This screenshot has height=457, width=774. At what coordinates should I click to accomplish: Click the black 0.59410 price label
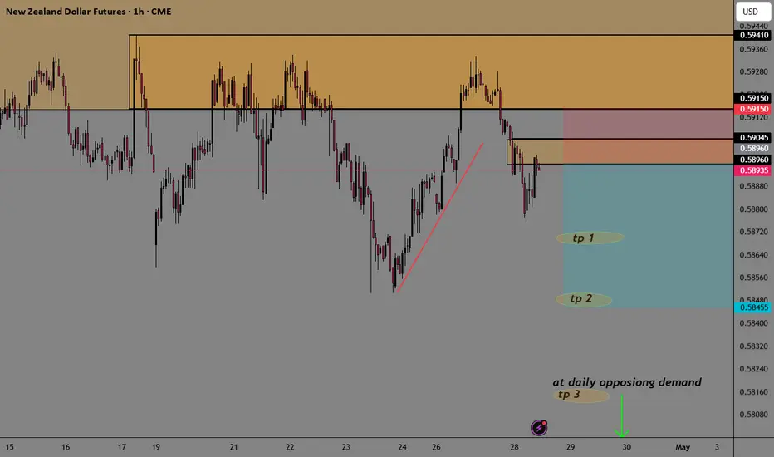coord(754,35)
